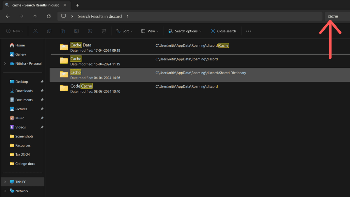
Task: Expand chevron after Search Results in discord
Action: click(x=127, y=16)
